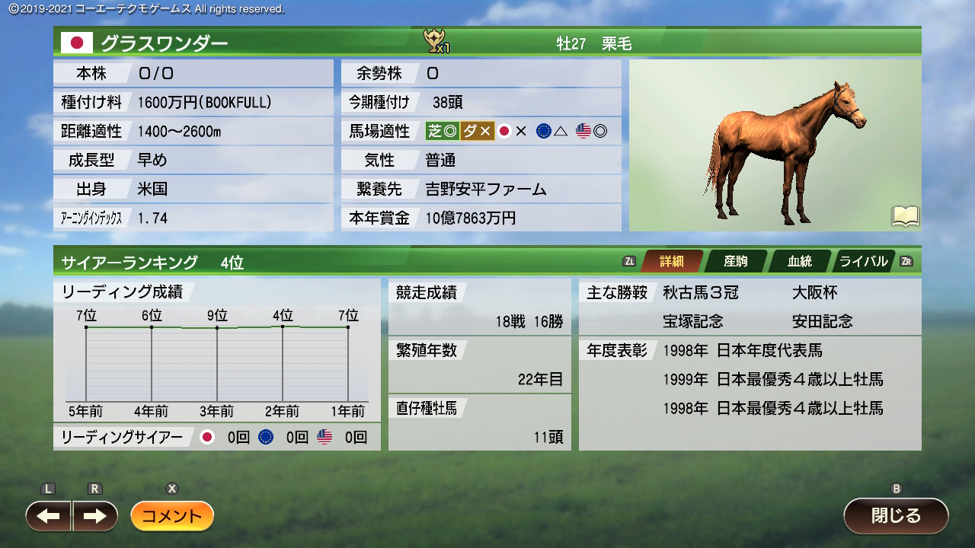975x548 pixels.
Task: Click the R button indicator
Action: coord(94,489)
